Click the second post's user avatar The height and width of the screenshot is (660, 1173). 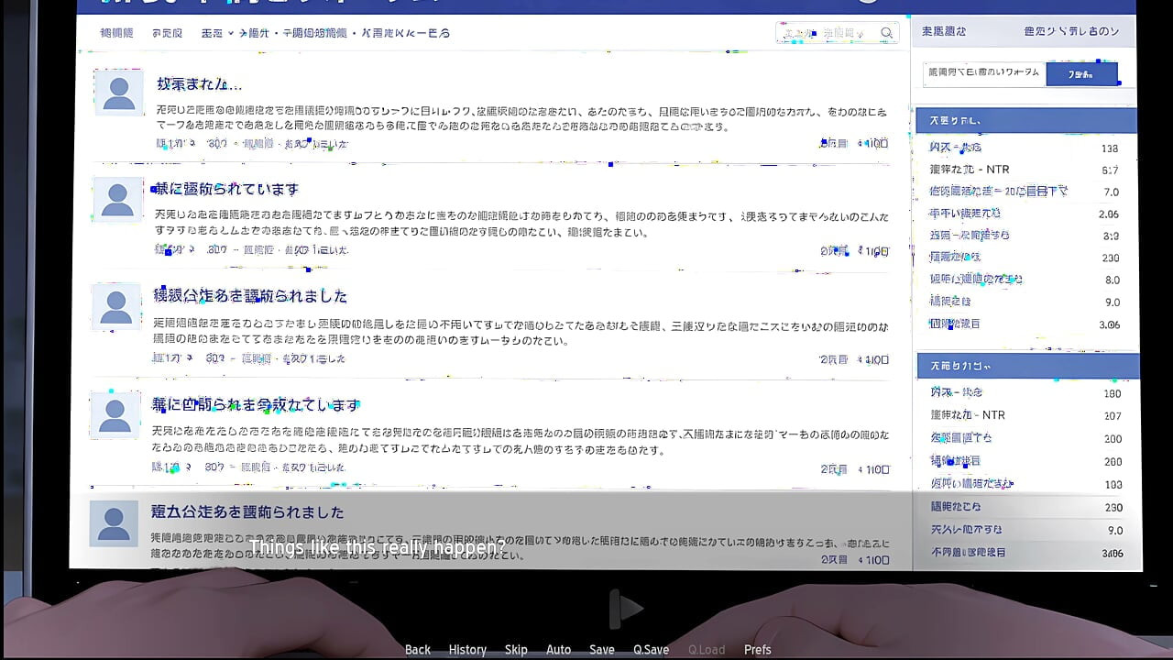(x=117, y=199)
